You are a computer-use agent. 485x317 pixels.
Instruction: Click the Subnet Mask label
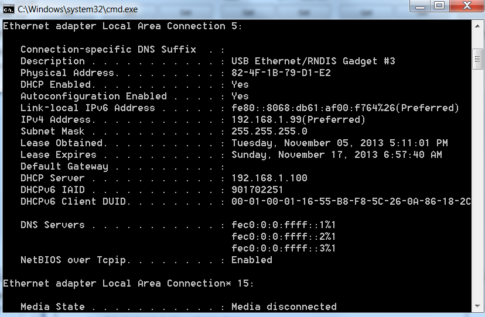[x=52, y=132]
